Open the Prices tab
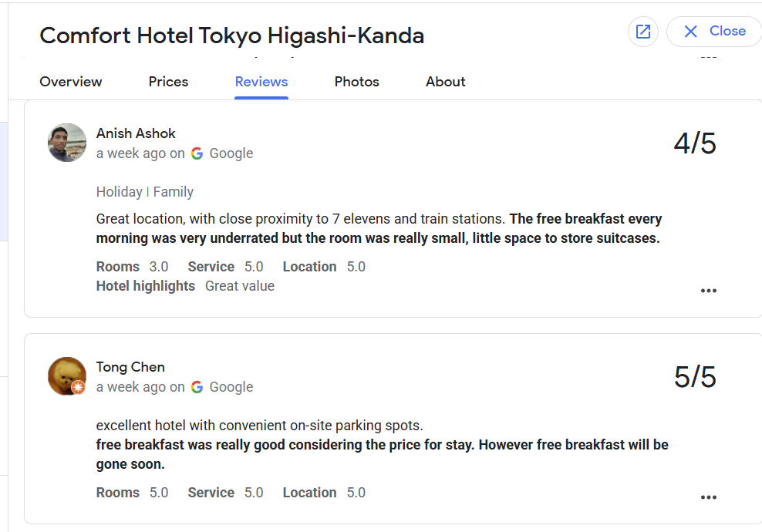 click(x=168, y=82)
